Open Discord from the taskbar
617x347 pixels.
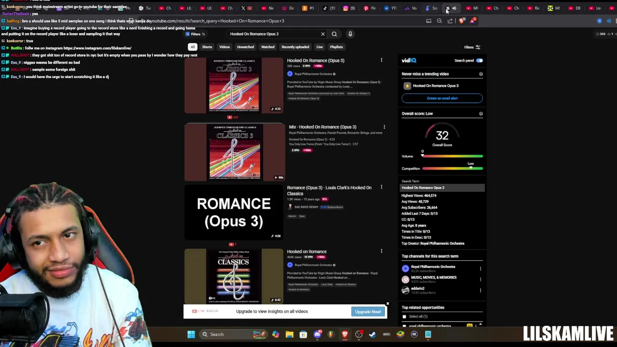pyautogui.click(x=317, y=334)
